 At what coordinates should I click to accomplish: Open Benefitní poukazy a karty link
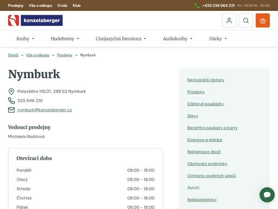click(x=212, y=128)
